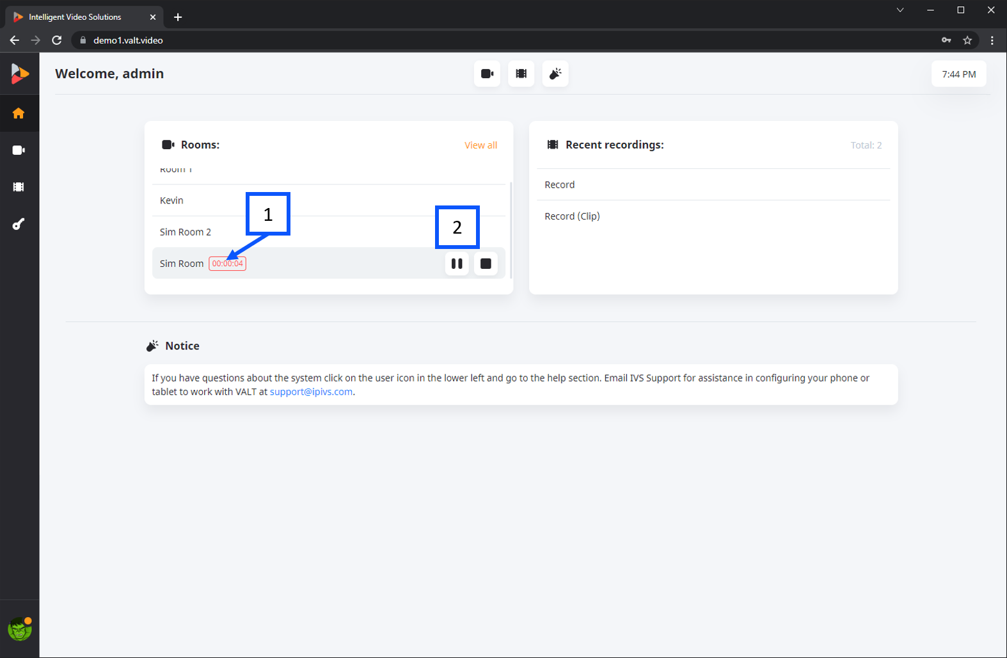Screen dimensions: 1007x658
Task: Click the Welcome, admin heading
Action: point(109,74)
